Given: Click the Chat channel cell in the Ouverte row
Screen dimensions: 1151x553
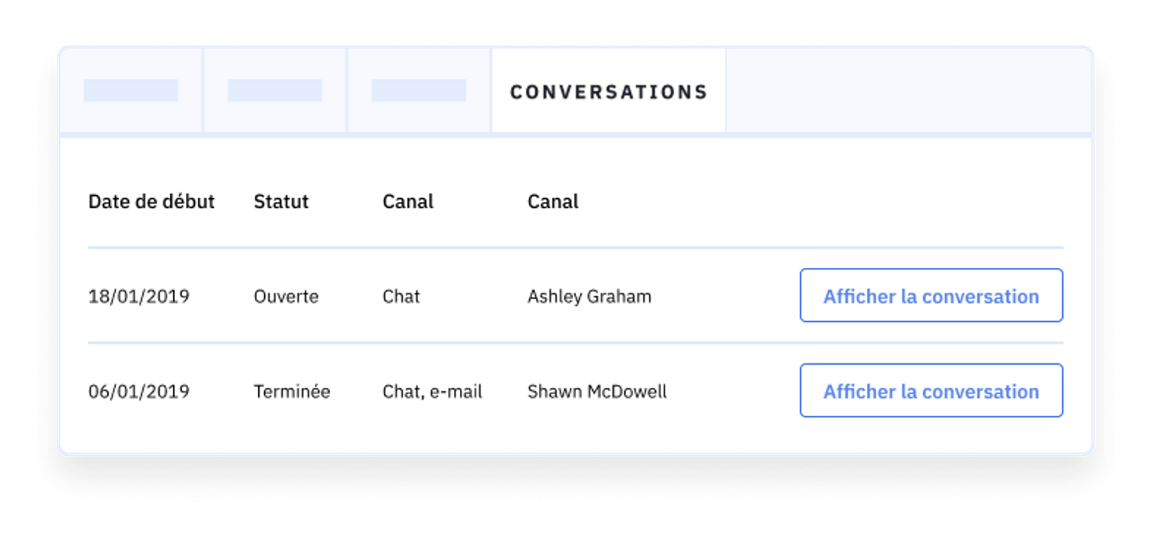Looking at the screenshot, I should coord(401,297).
